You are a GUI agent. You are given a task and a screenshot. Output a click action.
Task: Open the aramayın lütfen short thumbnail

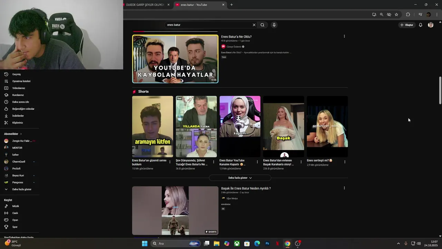tap(153, 127)
